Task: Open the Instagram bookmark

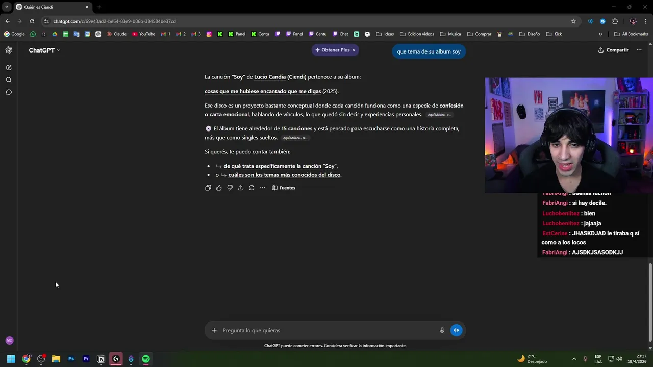Action: click(209, 34)
